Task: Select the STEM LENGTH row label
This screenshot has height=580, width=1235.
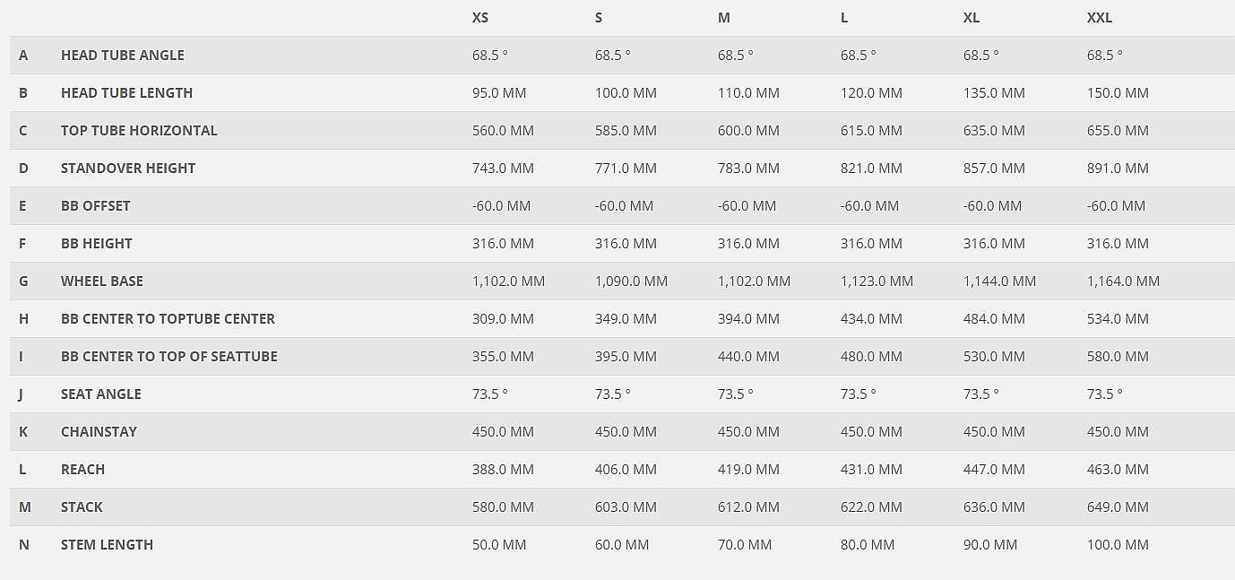Action: point(107,545)
